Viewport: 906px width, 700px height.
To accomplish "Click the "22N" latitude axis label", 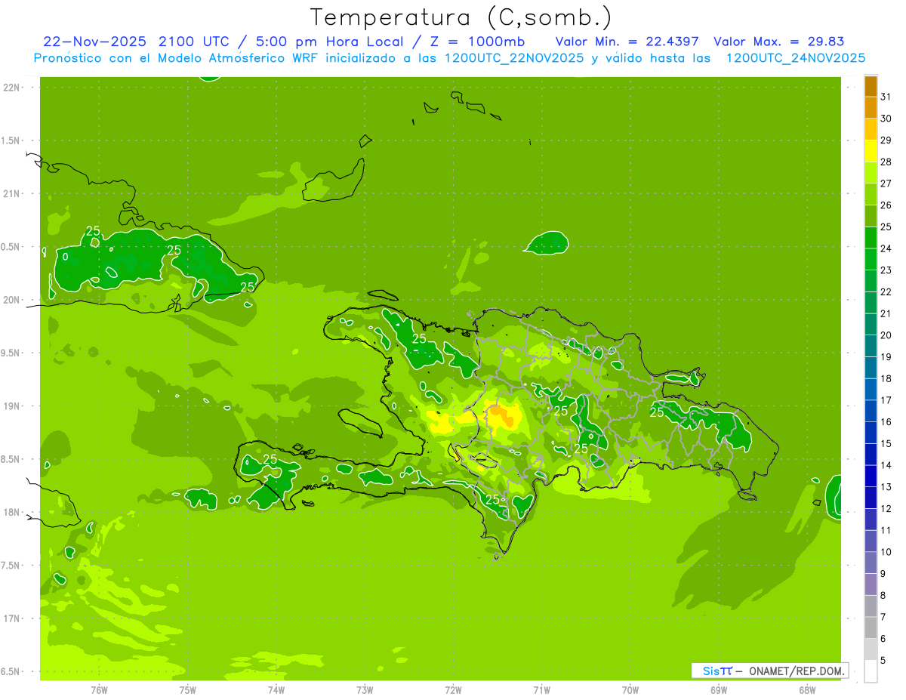I will (x=11, y=88).
